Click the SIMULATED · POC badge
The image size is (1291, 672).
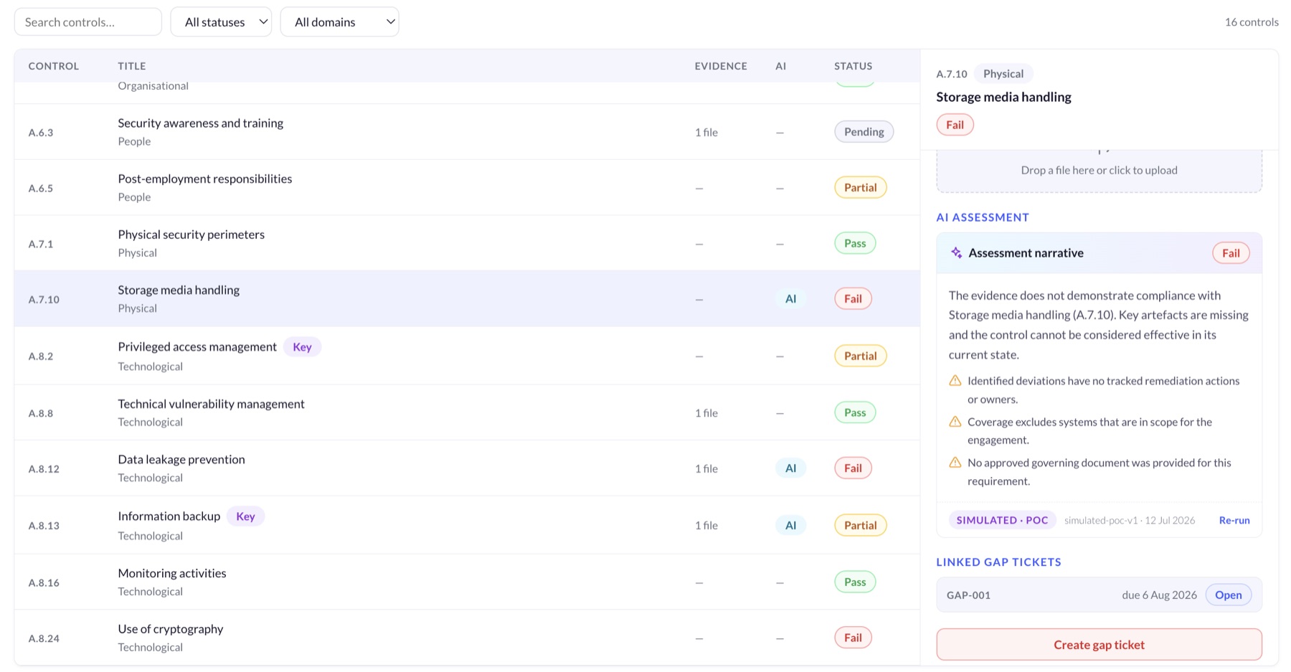coord(1002,521)
